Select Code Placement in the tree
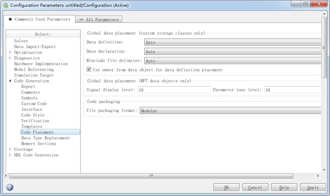The image size is (330, 196). pos(50,132)
